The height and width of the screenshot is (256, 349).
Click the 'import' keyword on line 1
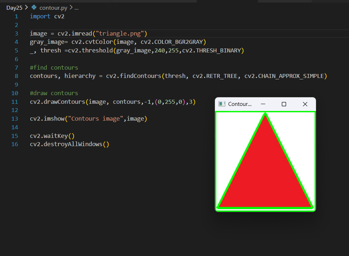(40, 17)
